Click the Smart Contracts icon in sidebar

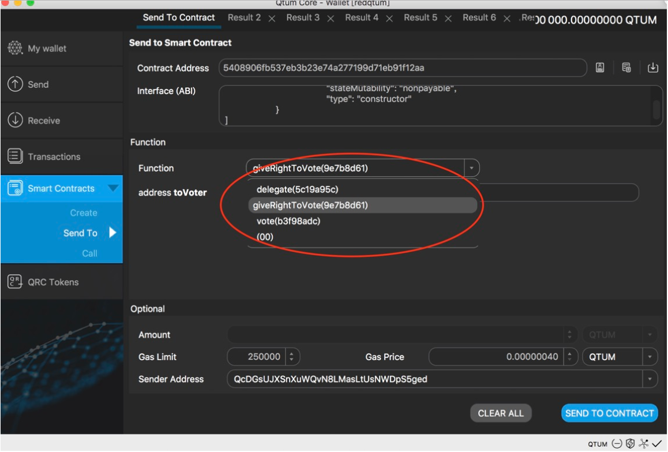[15, 188]
